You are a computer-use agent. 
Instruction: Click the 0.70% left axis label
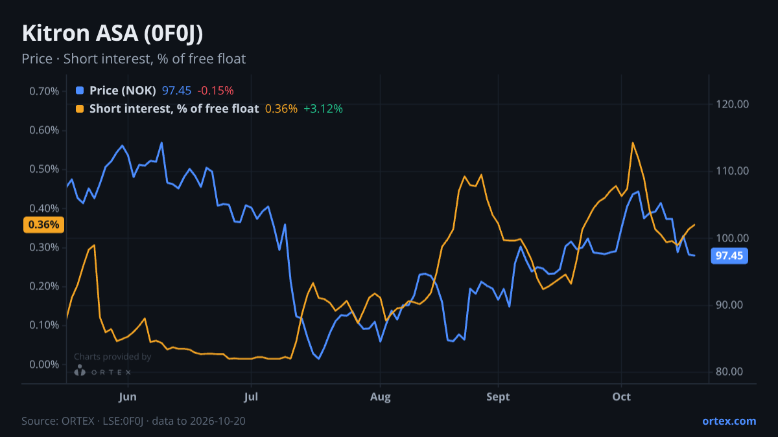(44, 91)
